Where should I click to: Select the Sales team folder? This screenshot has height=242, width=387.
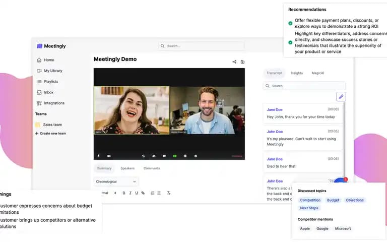click(x=48, y=125)
